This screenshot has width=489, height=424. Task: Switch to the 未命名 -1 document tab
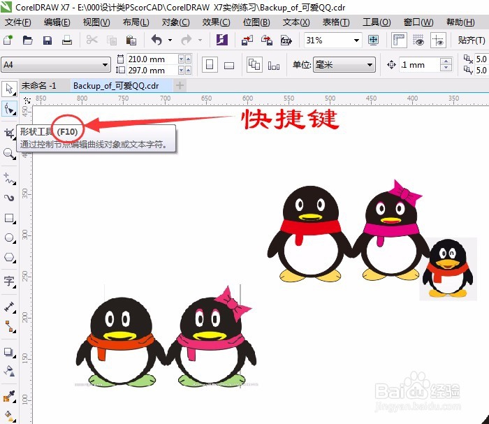click(x=38, y=85)
